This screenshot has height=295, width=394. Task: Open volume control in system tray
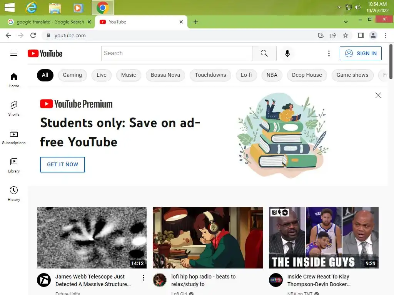click(357, 7)
